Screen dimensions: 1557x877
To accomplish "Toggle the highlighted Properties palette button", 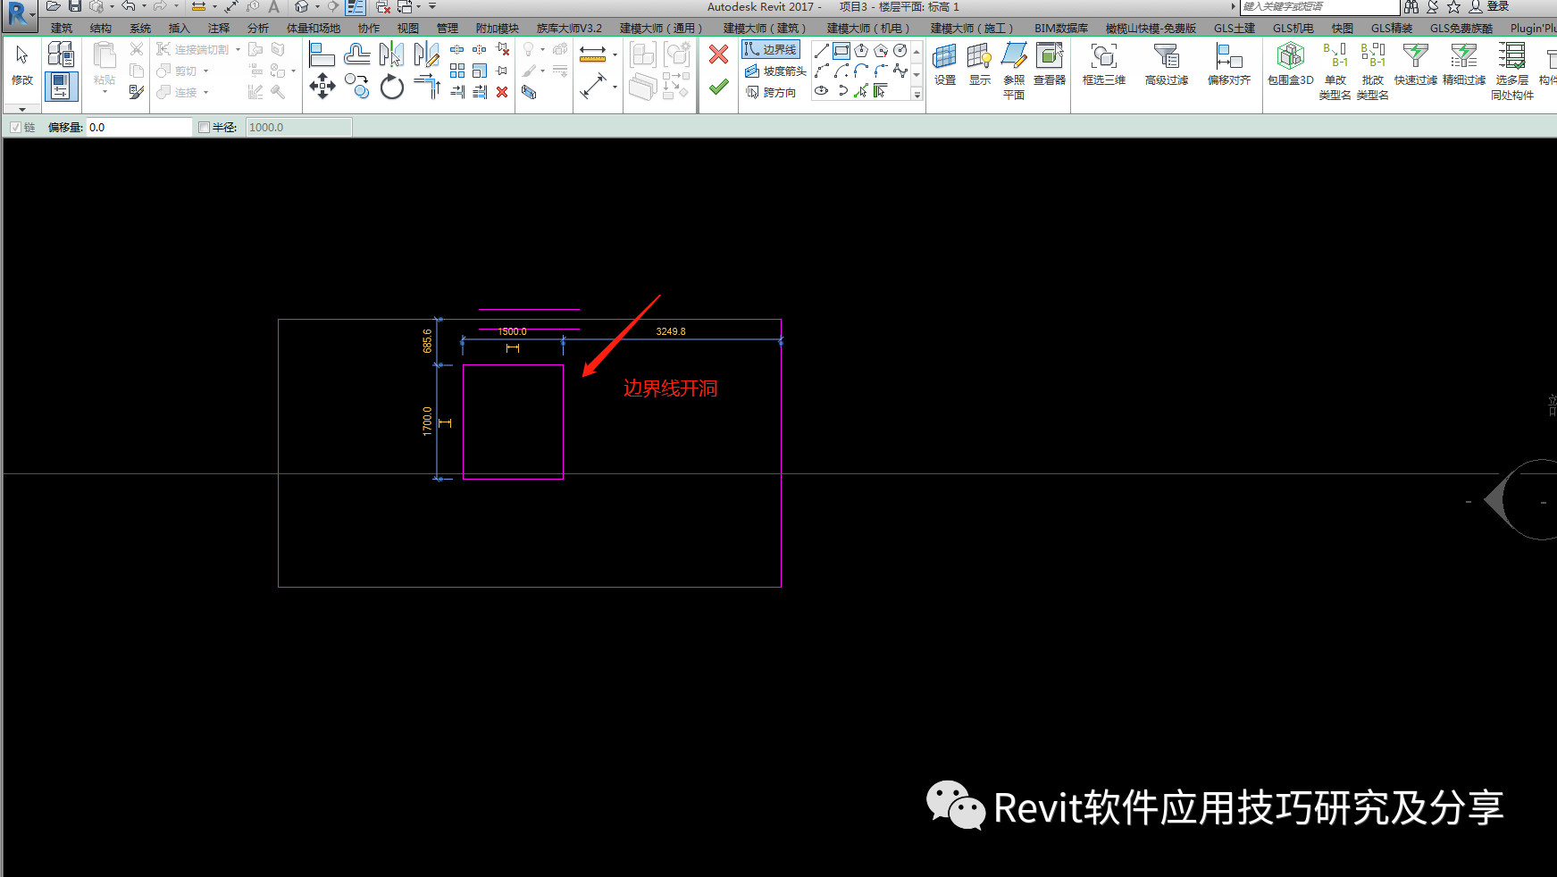I will coord(61,87).
